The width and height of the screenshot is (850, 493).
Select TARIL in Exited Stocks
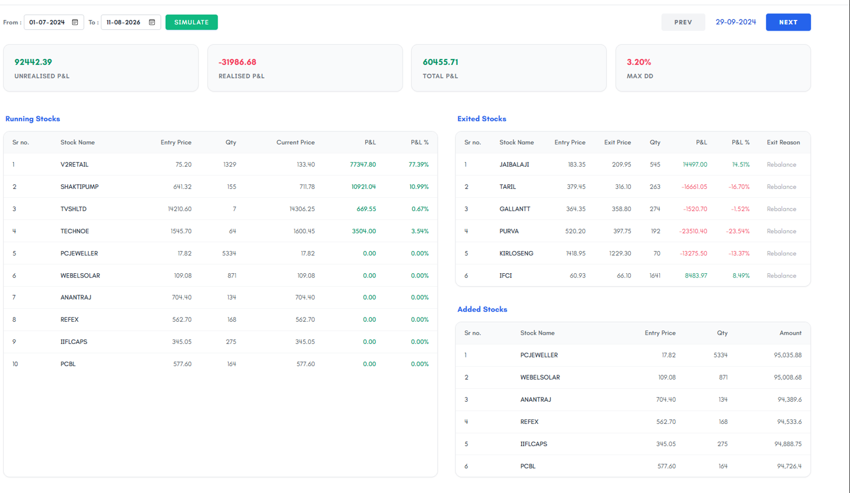click(x=508, y=187)
